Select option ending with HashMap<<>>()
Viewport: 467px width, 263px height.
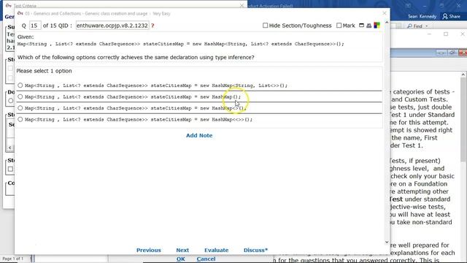tap(20, 119)
